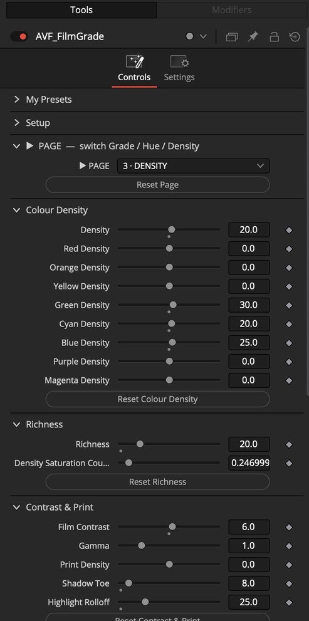
Task: Add keyframe for Magenta Density
Action: coord(289,380)
